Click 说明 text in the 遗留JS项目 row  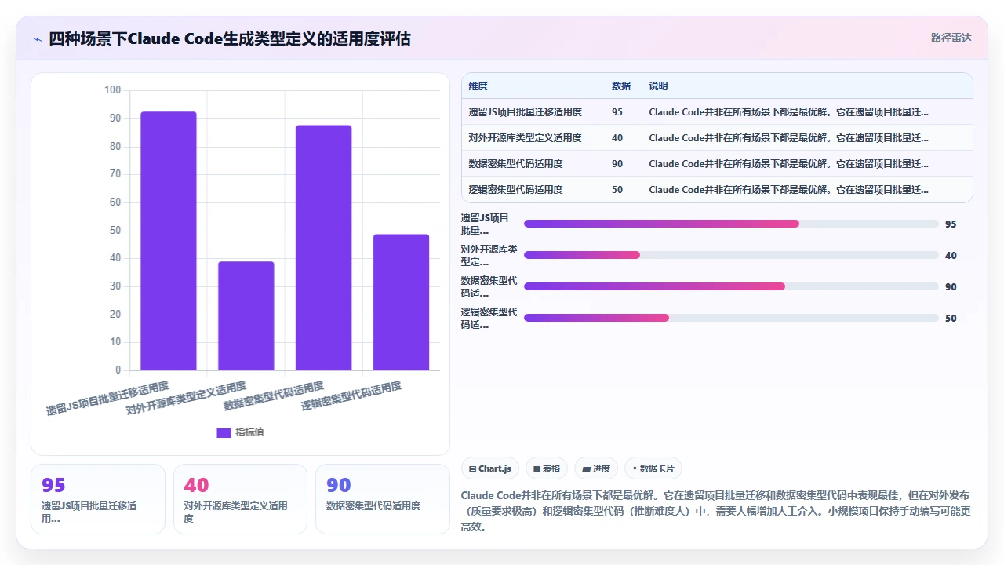788,112
